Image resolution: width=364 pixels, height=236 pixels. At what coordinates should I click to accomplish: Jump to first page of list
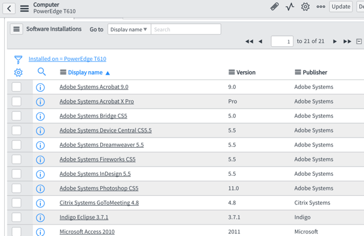click(x=249, y=41)
